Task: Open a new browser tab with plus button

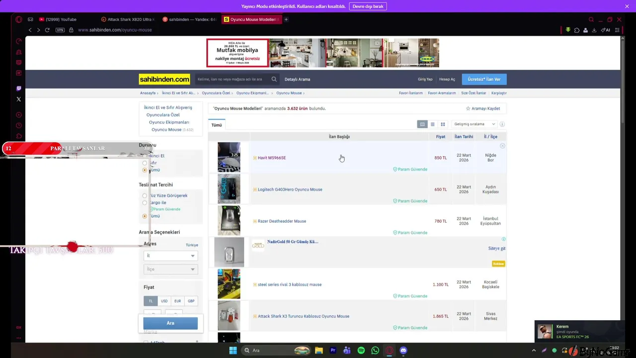Action: pos(286,19)
